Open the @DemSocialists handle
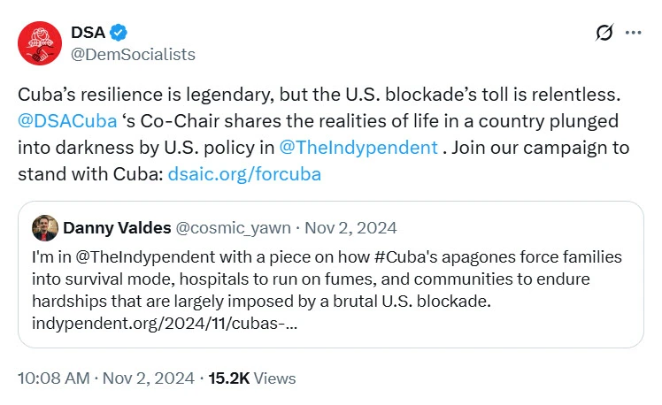The height and width of the screenshot is (405, 662). click(133, 54)
